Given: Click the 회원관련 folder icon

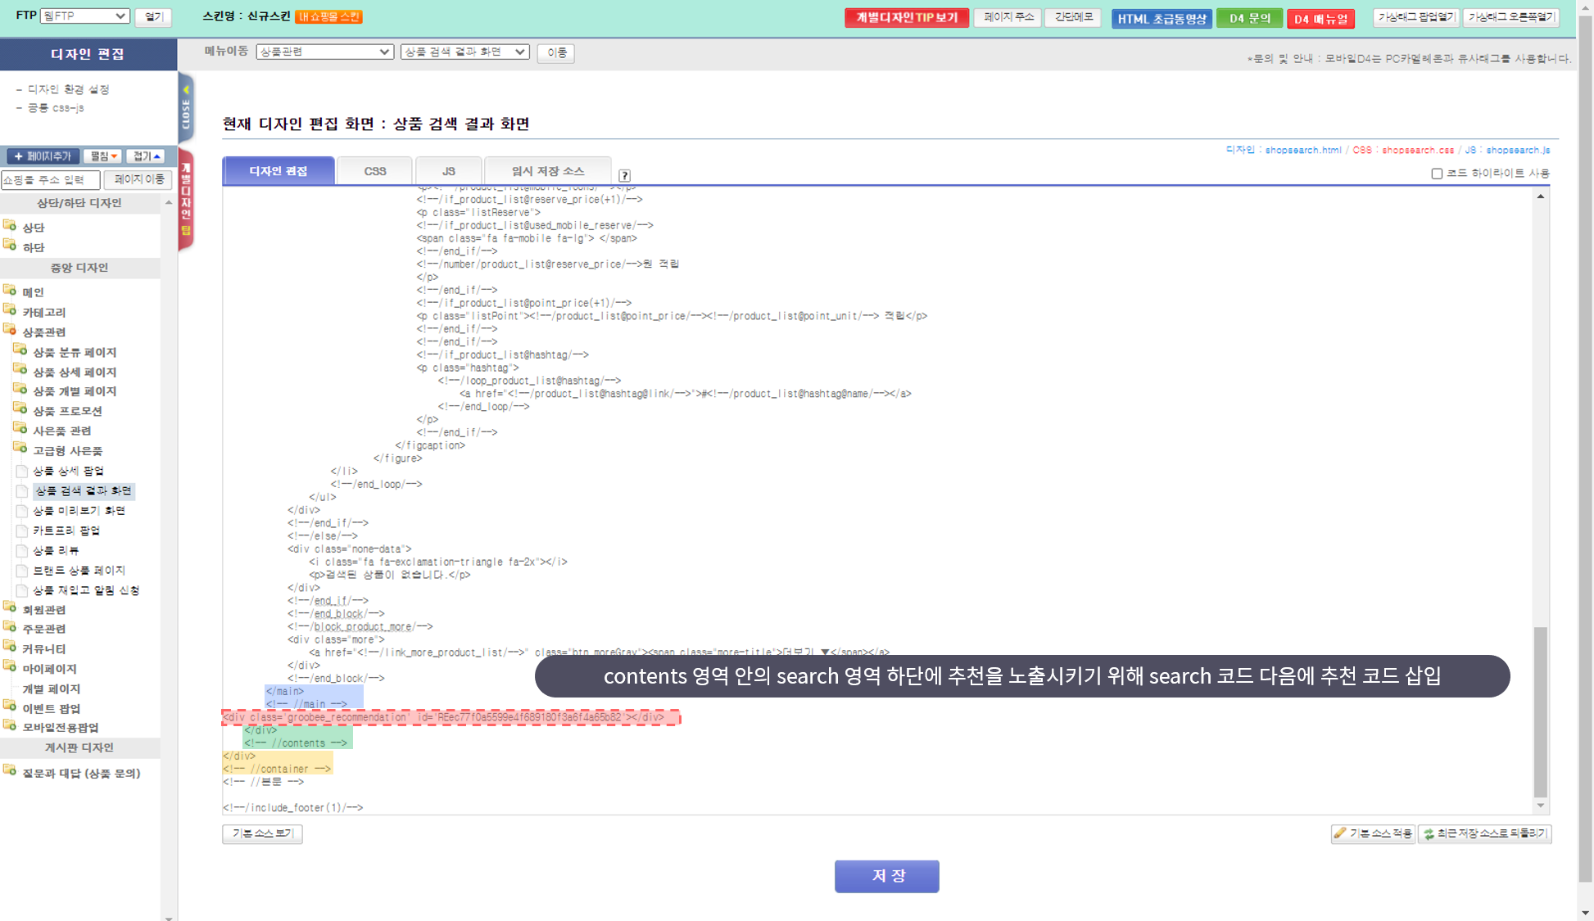Looking at the screenshot, I should 10,608.
